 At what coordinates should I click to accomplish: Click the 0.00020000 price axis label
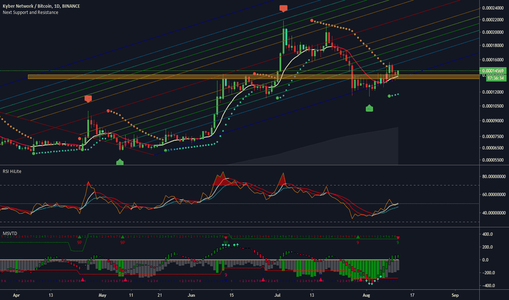coord(493,32)
